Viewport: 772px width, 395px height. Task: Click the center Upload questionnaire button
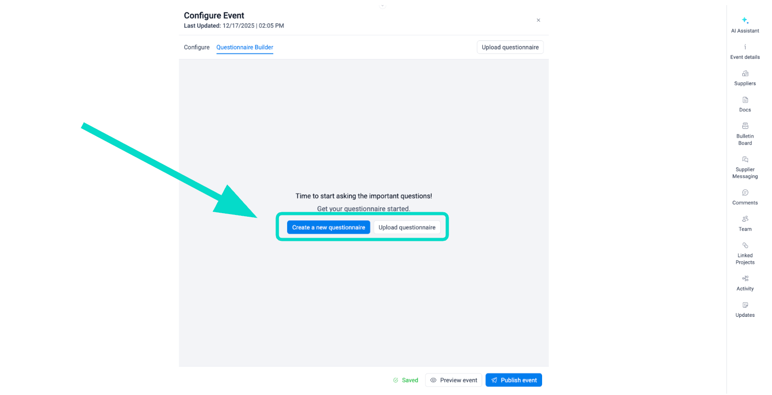[x=407, y=227]
